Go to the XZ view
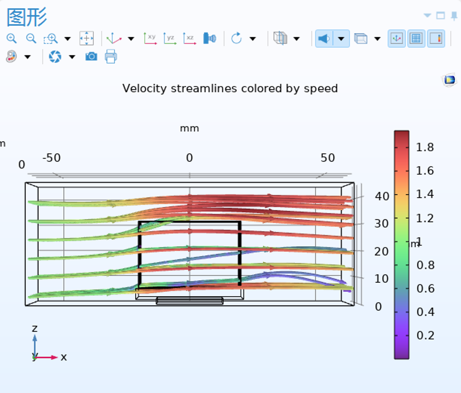The image size is (461, 393). (x=189, y=38)
